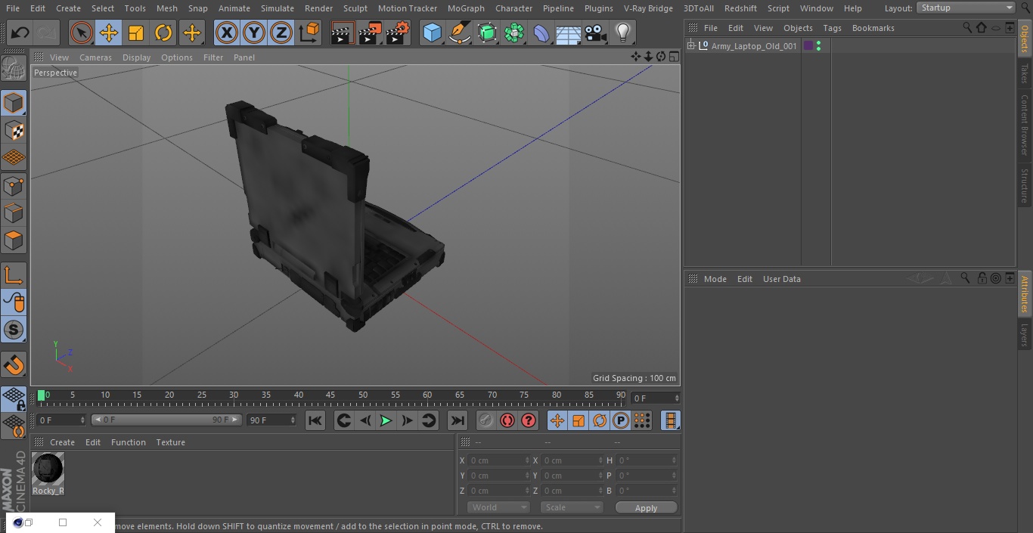Add a Light object
Viewport: 1033px width, 533px height.
[x=622, y=33]
